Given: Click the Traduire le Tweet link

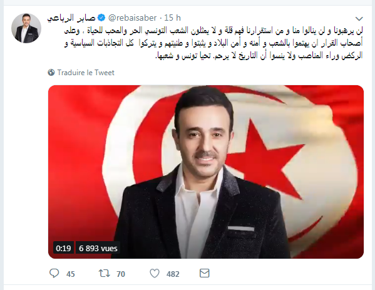Looking at the screenshot, I should point(86,73).
